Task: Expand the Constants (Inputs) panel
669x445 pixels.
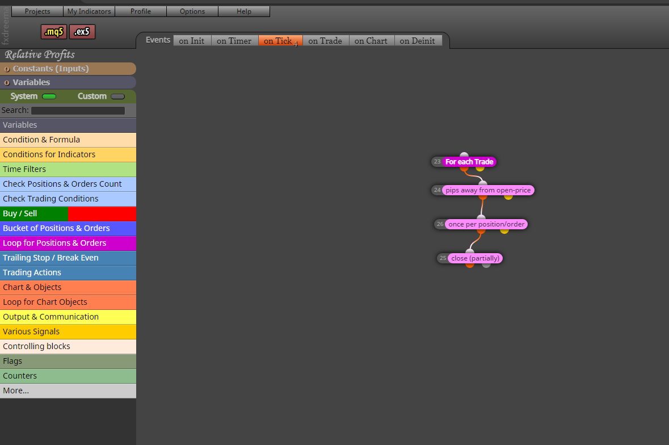Action: 68,69
